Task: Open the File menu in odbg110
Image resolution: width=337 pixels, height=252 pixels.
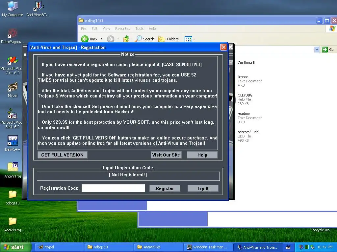Action: pyautogui.click(x=84, y=29)
